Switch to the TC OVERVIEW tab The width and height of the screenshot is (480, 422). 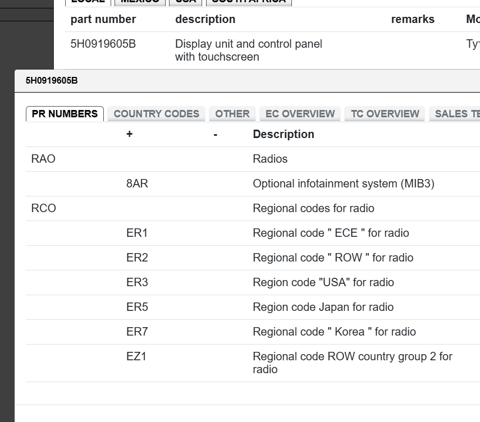tap(385, 114)
